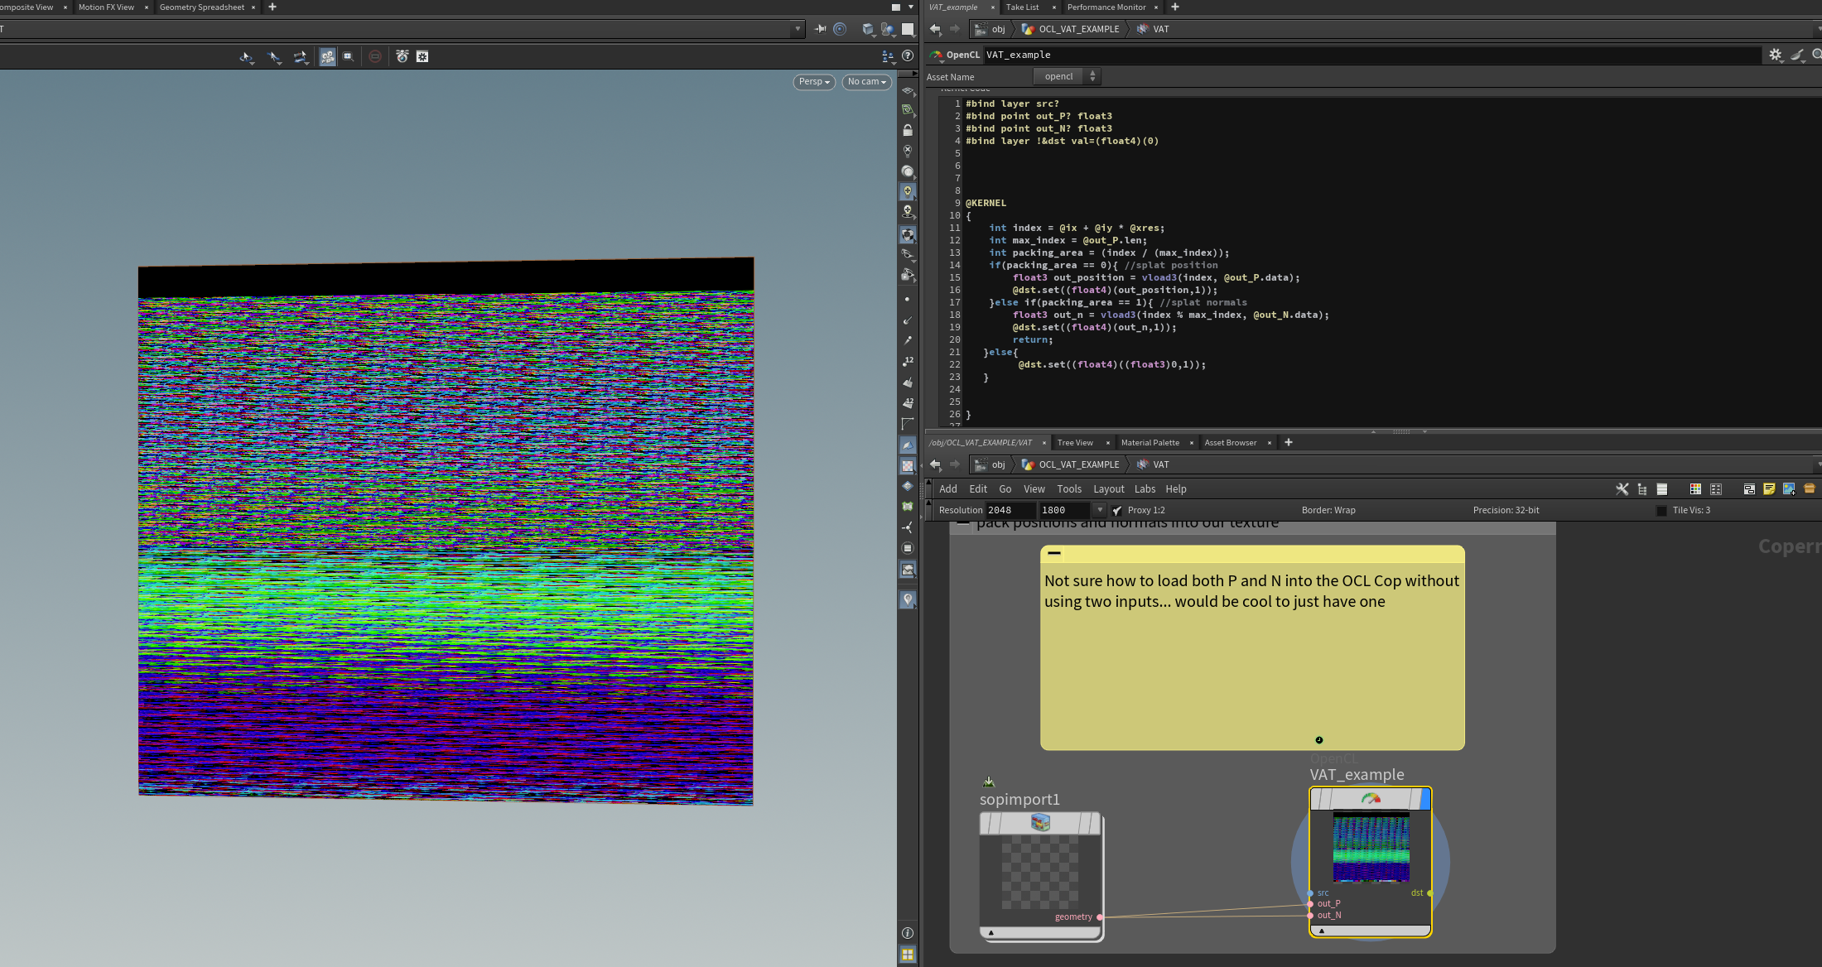Click the lock camera icon in viewport sidebar

coord(908,131)
